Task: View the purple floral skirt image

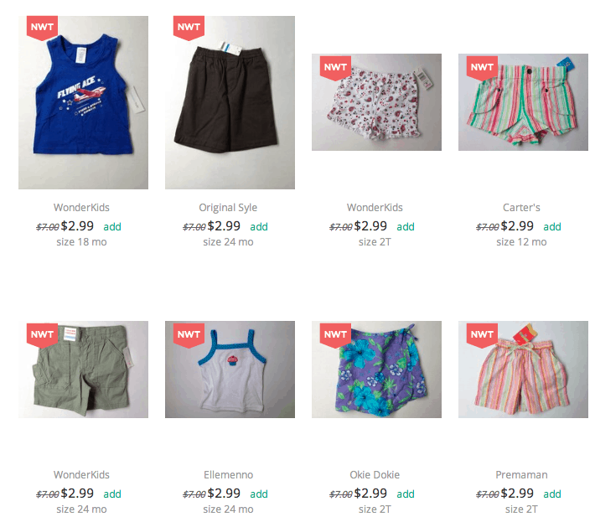Action: point(376,370)
